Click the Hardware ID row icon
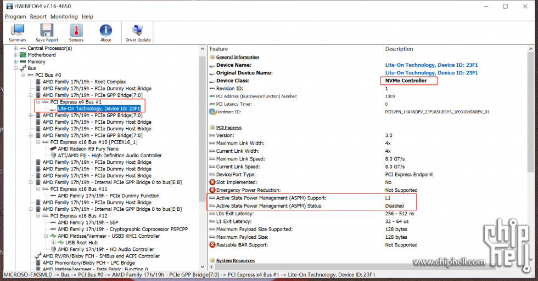This screenshot has height=281, width=538. pos(212,112)
